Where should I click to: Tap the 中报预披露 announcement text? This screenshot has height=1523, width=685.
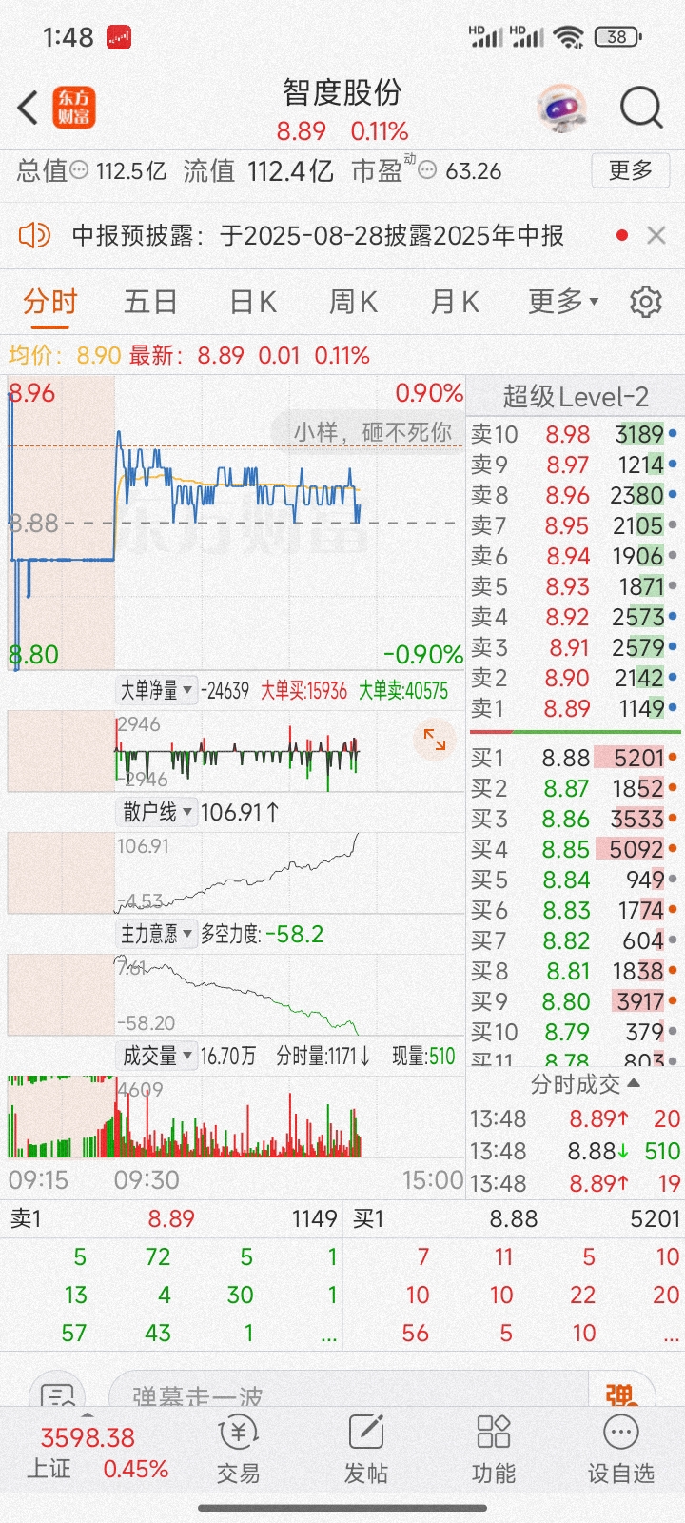tap(318, 235)
